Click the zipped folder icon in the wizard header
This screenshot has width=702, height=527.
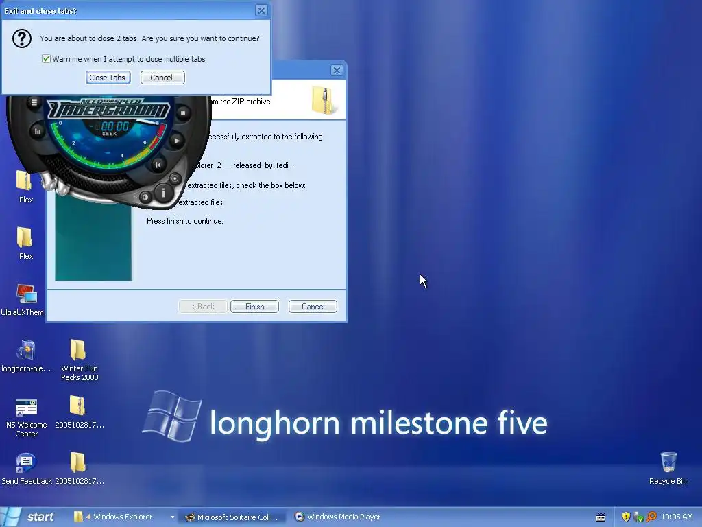tap(324, 100)
